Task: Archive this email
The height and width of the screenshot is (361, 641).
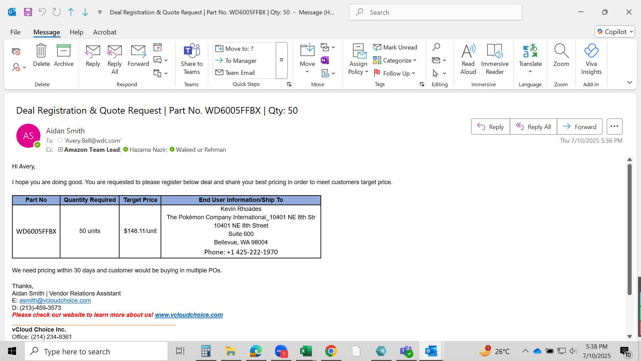Action: 64,55
